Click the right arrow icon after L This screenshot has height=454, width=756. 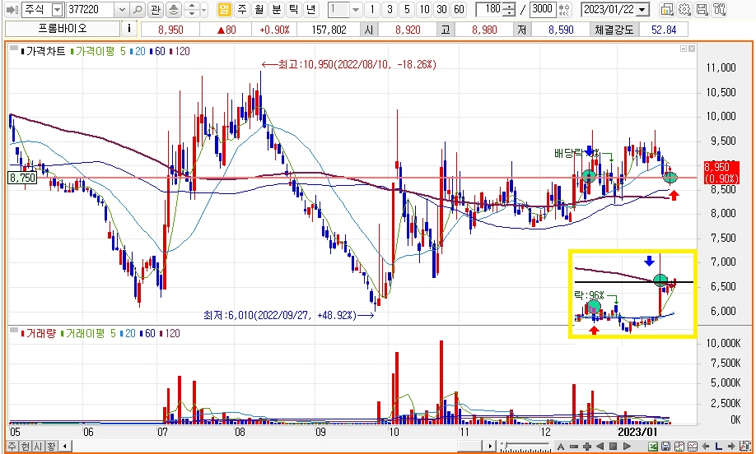[x=731, y=447]
